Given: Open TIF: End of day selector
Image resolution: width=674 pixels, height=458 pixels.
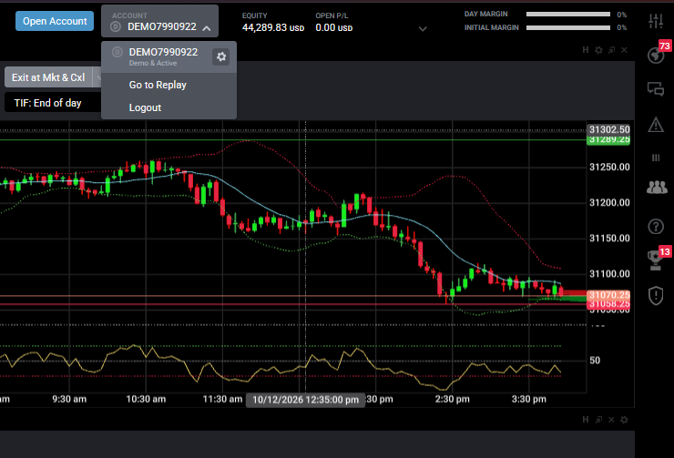Looking at the screenshot, I should click(52, 103).
